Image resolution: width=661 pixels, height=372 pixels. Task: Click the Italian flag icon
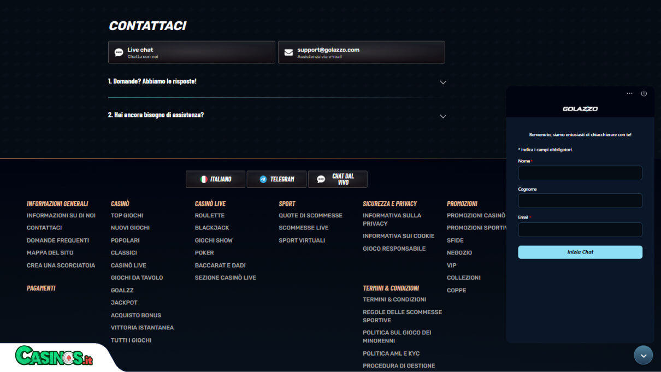[204, 179]
